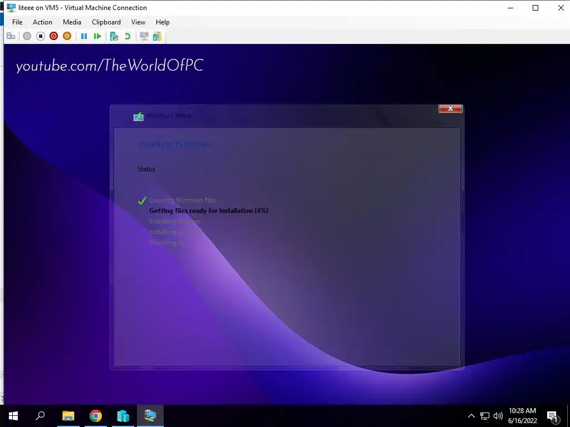Click the volume speaker tray icon
The image size is (570, 427).
coord(498,416)
